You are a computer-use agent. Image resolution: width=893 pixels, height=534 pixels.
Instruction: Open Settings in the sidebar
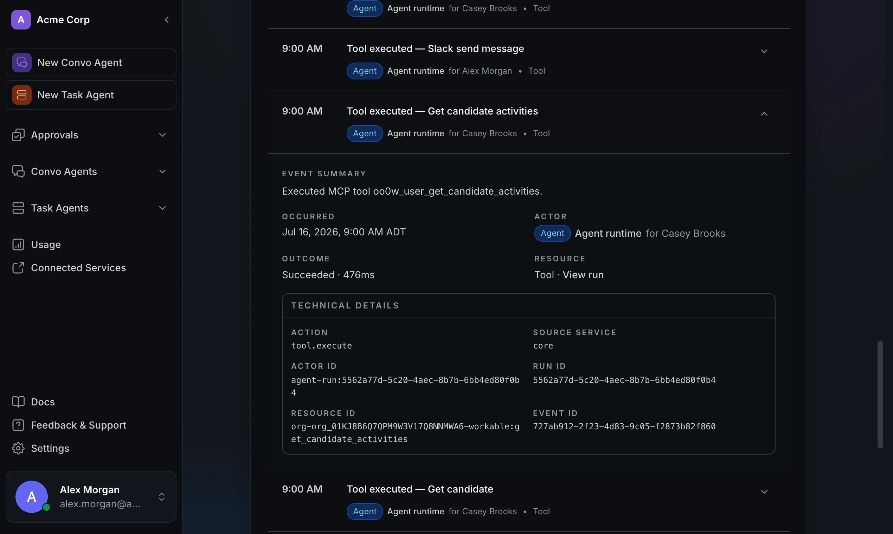[50, 448]
